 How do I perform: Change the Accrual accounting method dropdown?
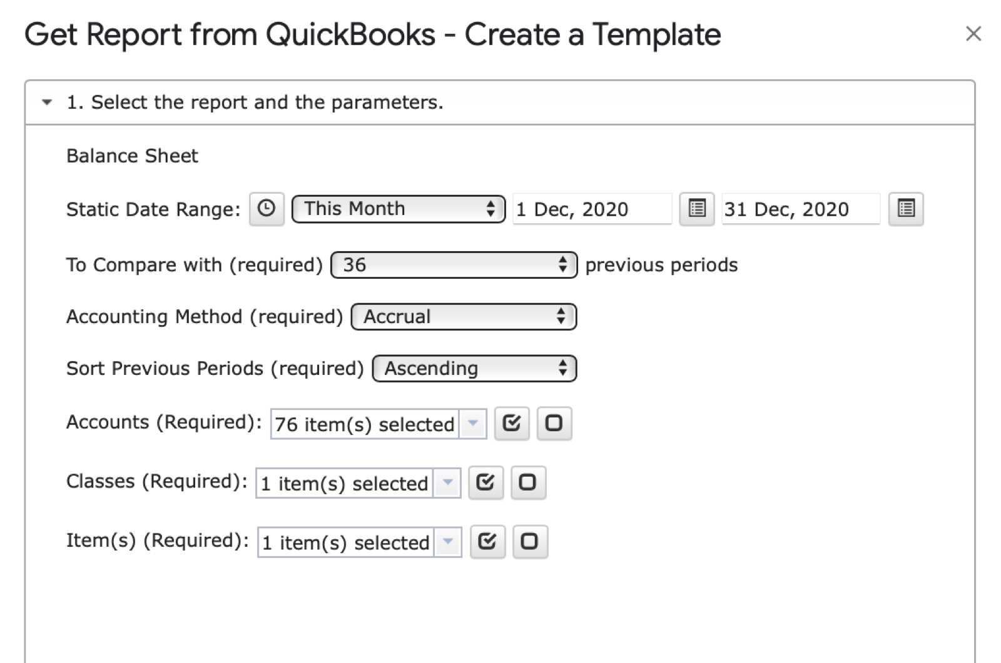[464, 317]
